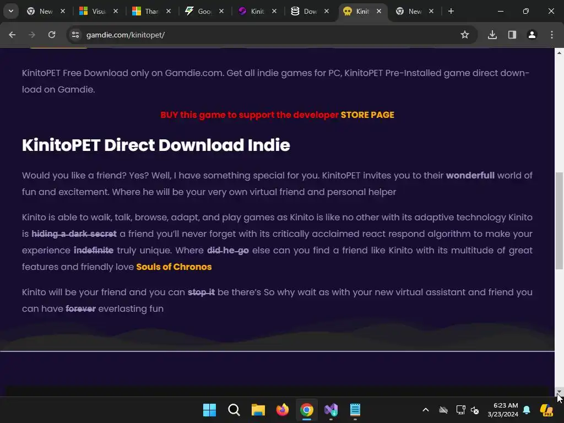
Task: Switch to the Thank you Microsoft tab
Action: coord(151,11)
